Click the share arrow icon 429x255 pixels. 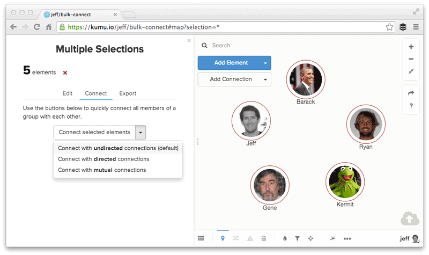[x=411, y=93]
